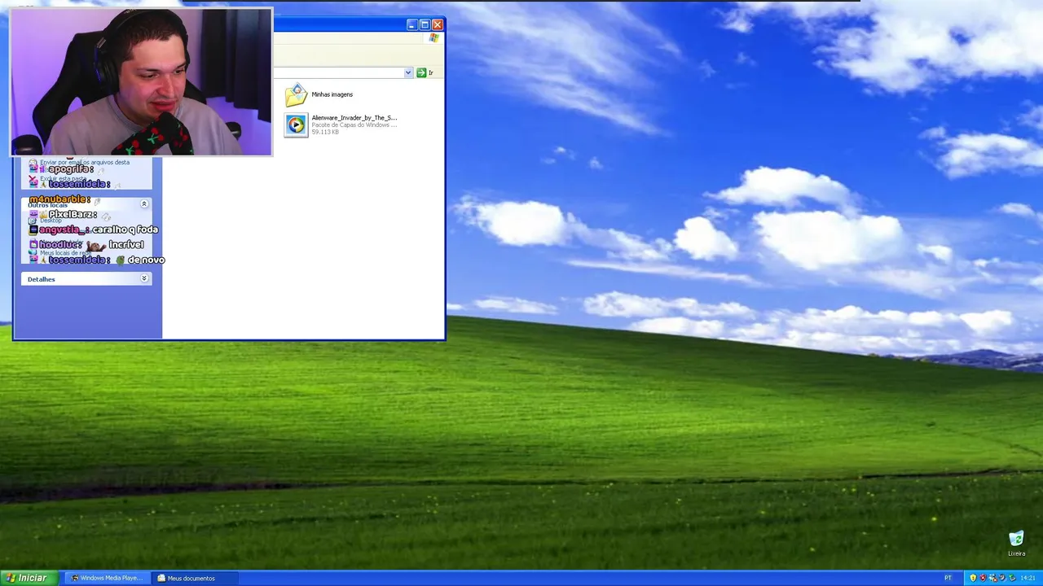Close the Meus documentos Explorer window

click(438, 24)
